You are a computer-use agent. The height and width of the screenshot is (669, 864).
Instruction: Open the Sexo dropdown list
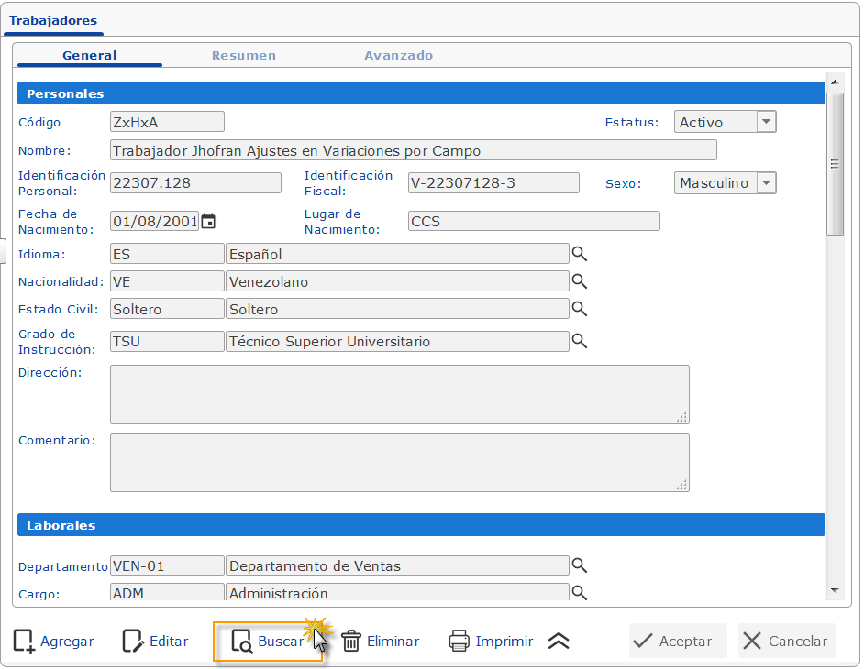pyautogui.click(x=766, y=183)
